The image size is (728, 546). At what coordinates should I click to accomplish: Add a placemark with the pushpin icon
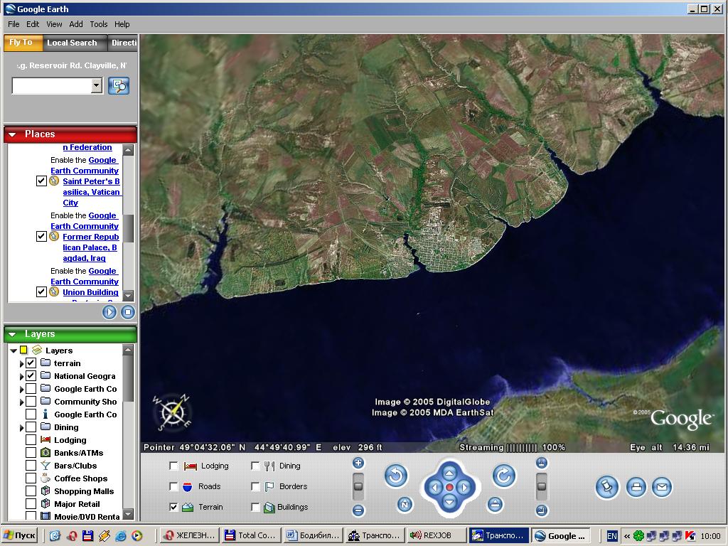[x=606, y=487]
